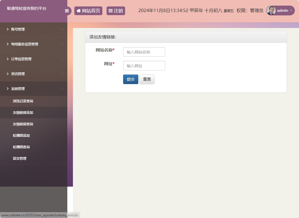This screenshot has height=218, width=299.
Task: Click the 重置 reset button
Action: (147, 79)
